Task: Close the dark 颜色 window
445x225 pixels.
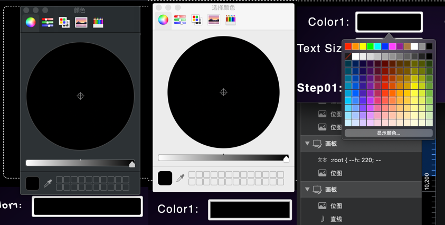Action: tap(26, 10)
